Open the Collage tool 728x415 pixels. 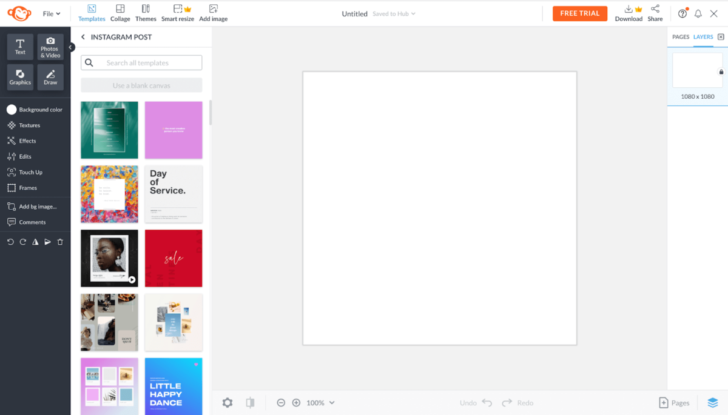[x=120, y=12]
